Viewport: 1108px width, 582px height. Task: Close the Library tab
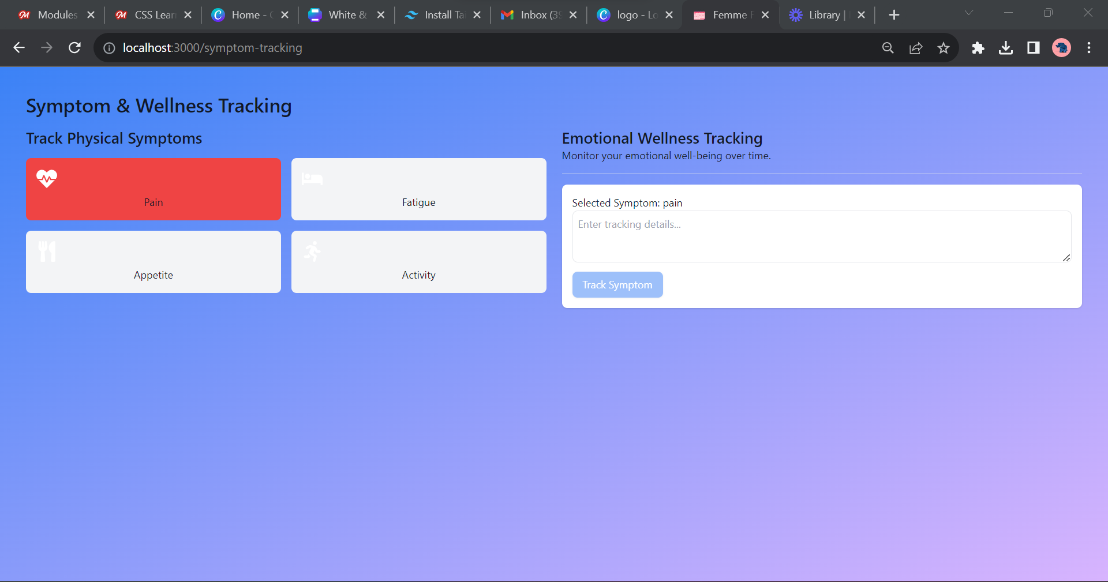[861, 15]
